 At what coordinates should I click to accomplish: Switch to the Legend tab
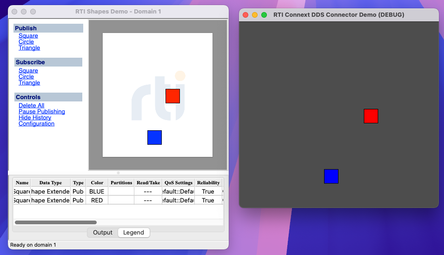[x=133, y=233]
